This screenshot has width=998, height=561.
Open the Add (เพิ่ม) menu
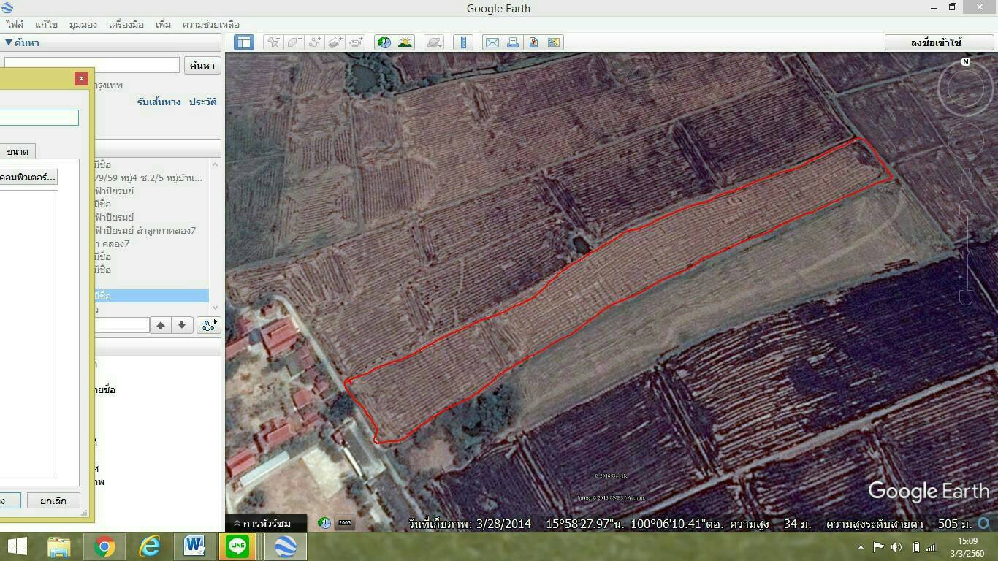pos(163,24)
